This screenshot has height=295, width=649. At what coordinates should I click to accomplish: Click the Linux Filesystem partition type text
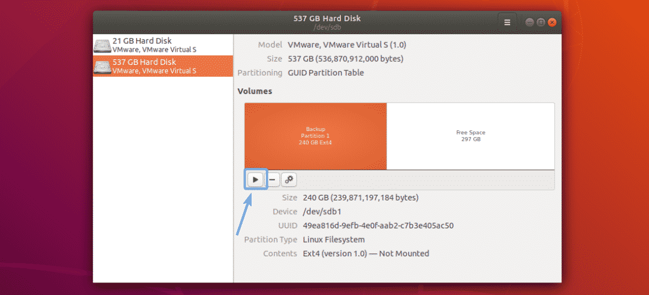[334, 240]
